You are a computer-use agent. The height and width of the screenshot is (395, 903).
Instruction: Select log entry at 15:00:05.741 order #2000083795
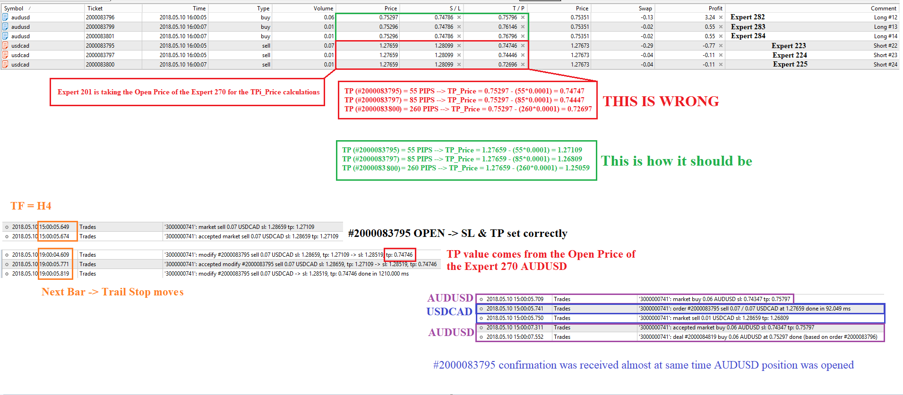point(680,309)
